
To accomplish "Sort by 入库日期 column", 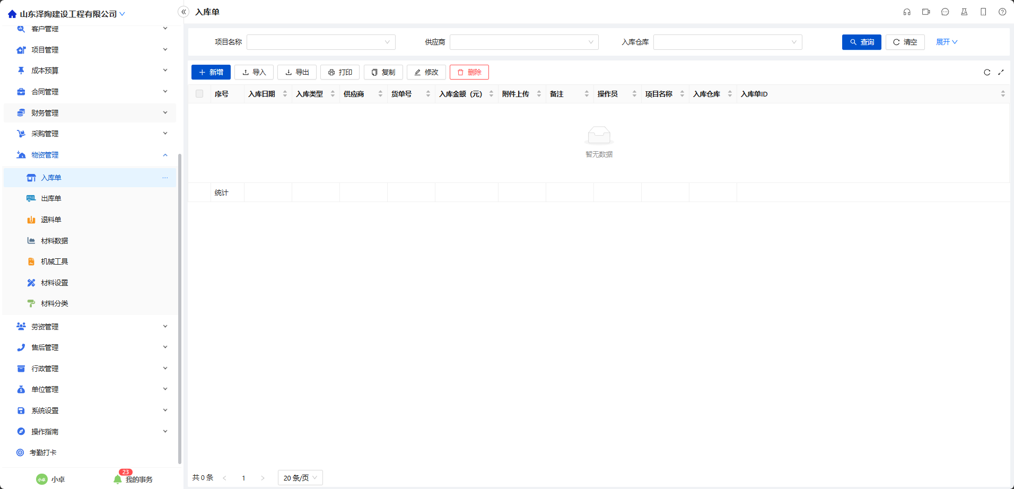I will [285, 94].
